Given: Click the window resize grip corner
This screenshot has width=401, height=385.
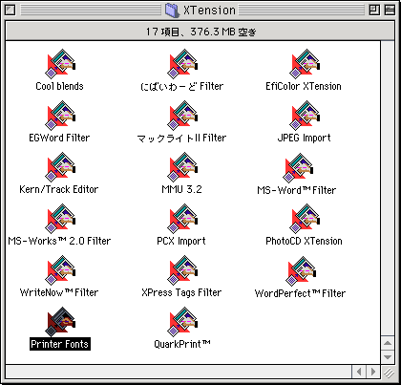Looking at the screenshot, I should 388,372.
